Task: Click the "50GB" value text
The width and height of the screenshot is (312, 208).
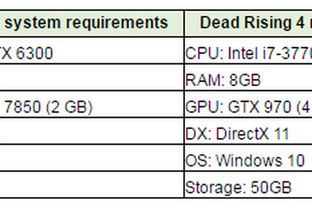Action: pyautogui.click(x=271, y=187)
